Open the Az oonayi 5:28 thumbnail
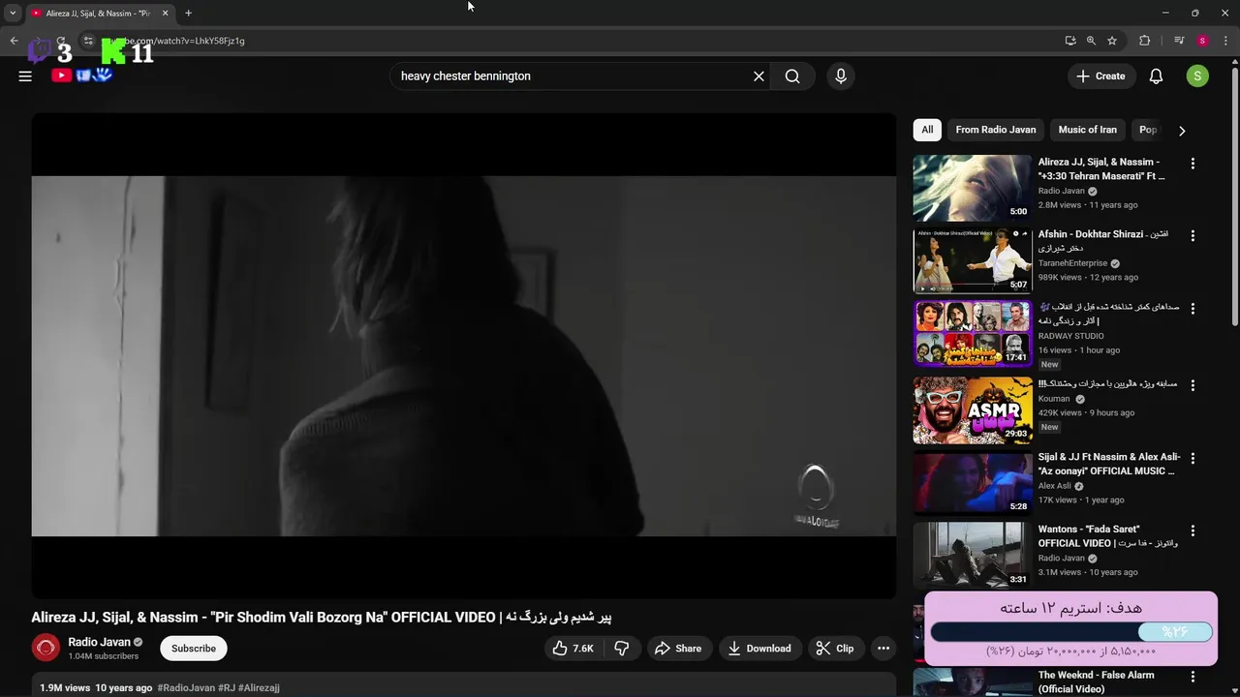 (973, 483)
